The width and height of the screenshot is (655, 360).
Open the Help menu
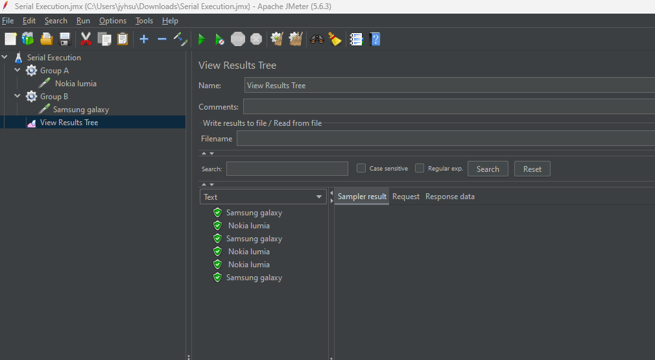pos(170,21)
